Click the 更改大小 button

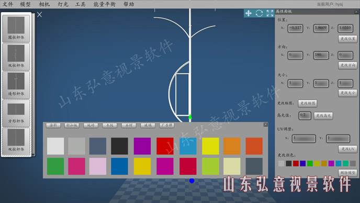[347, 93]
